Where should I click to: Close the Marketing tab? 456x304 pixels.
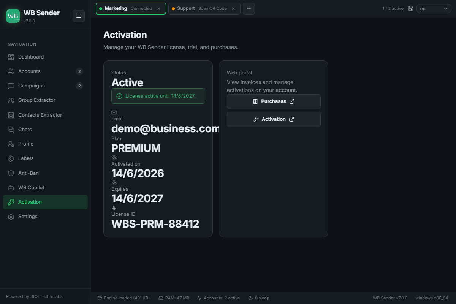(x=159, y=9)
